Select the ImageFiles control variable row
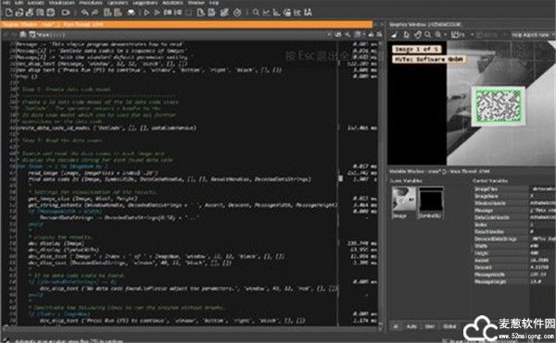Image resolution: width=556 pixels, height=343 pixels. click(x=514, y=190)
